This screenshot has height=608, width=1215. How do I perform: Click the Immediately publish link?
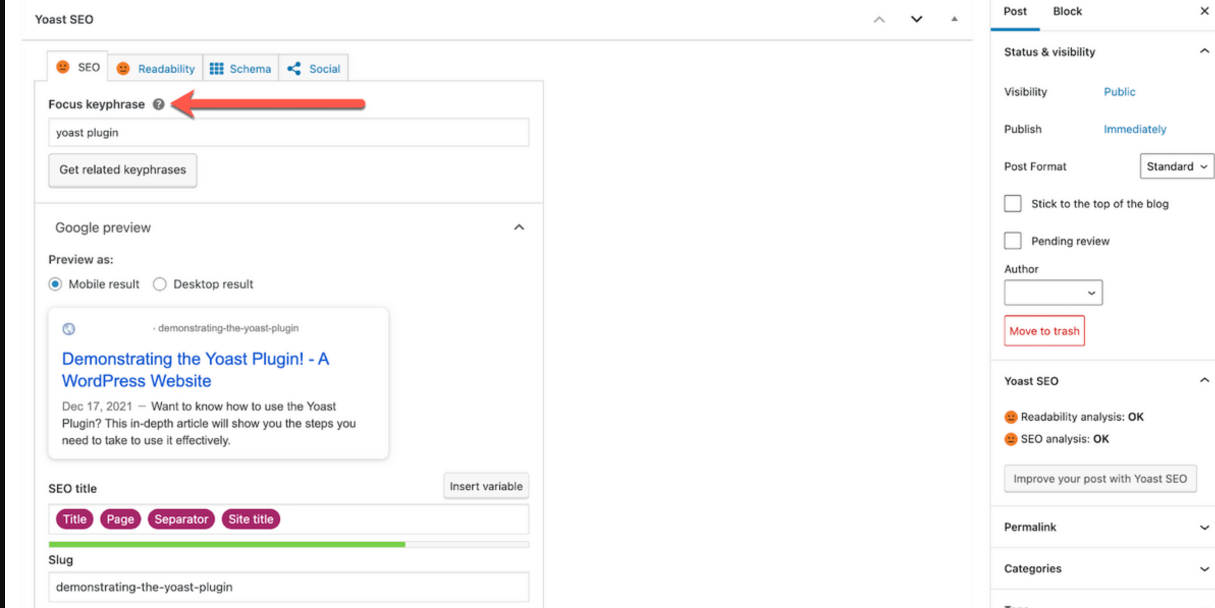[1135, 129]
